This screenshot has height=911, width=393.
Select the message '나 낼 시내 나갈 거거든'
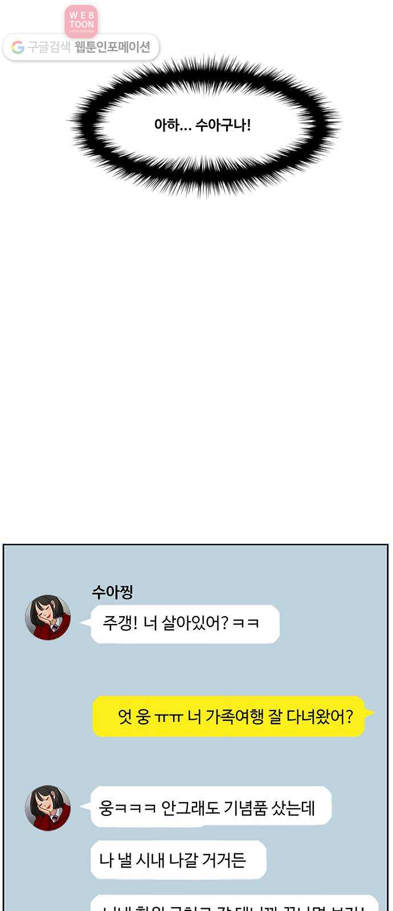tap(178, 860)
